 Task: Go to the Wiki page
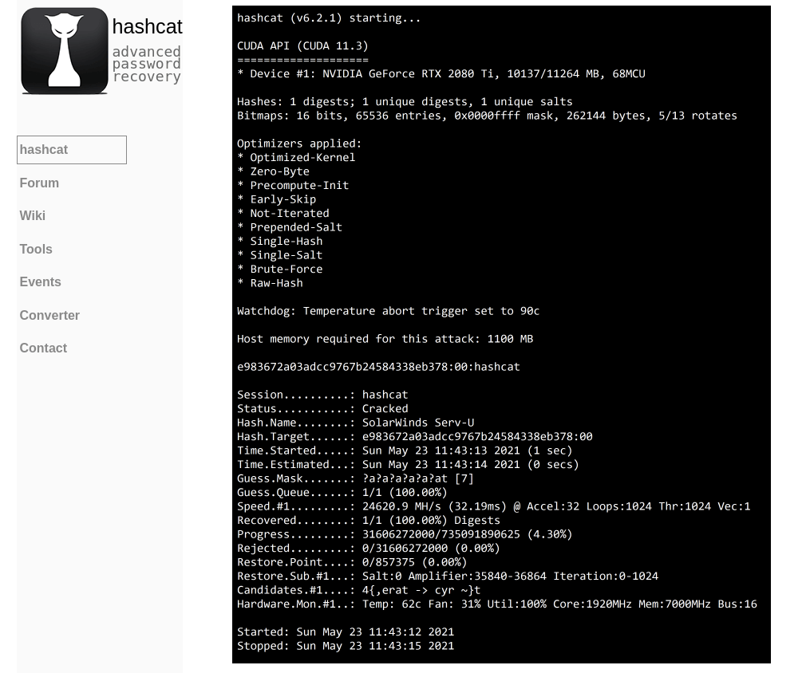pos(33,216)
